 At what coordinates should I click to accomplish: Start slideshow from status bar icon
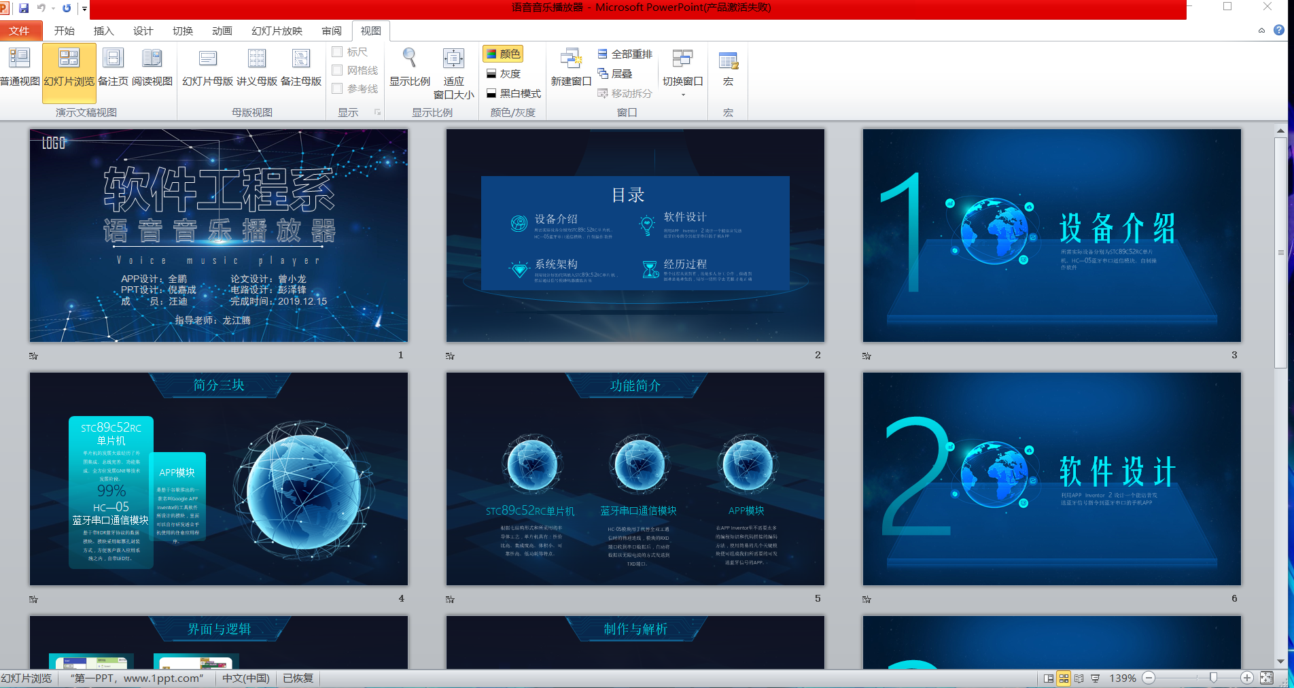(x=1095, y=678)
